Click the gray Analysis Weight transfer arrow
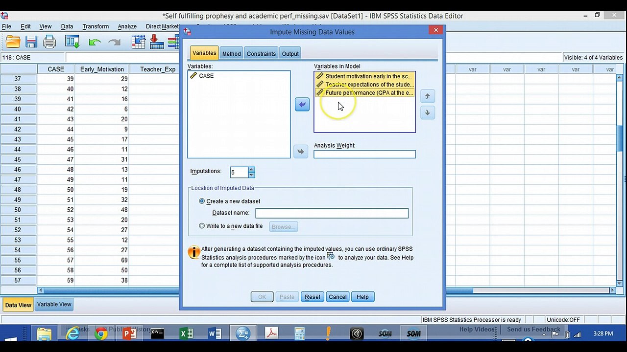 (301, 151)
